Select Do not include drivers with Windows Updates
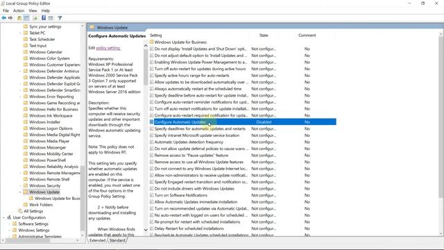Image resolution: width=444 pixels, height=250 pixels. 194,188
